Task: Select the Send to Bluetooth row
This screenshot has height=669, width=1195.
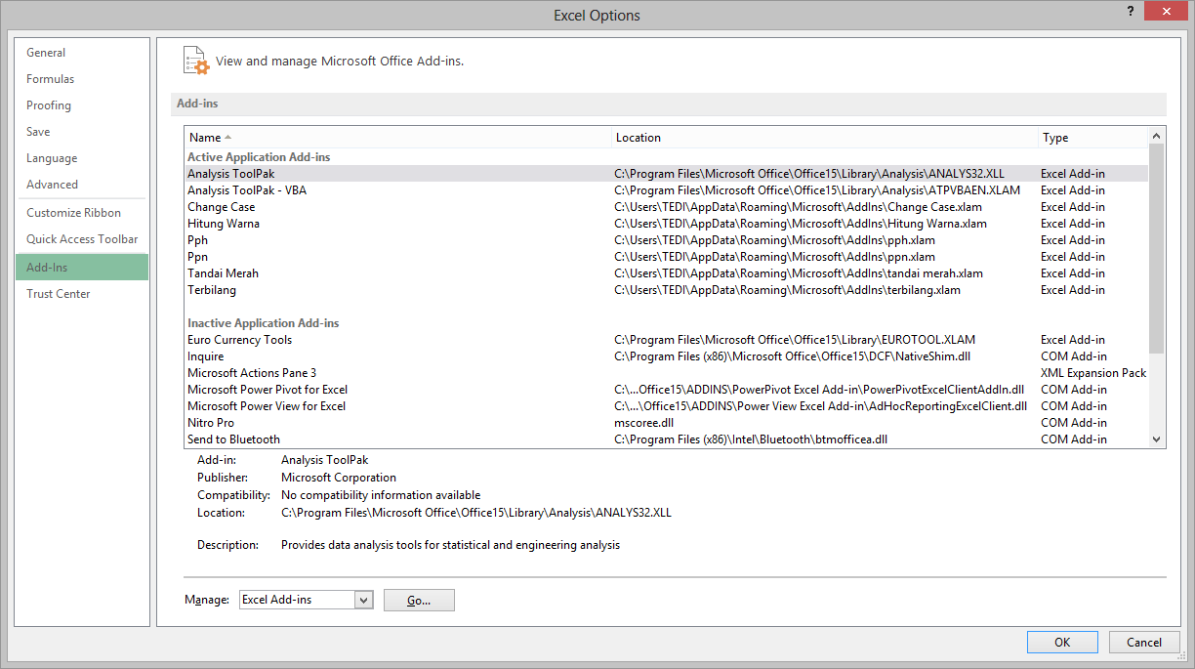Action: [666, 439]
